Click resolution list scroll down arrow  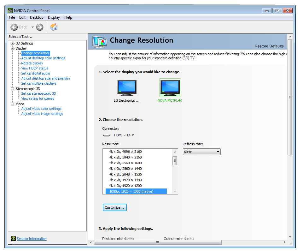pos(175,191)
